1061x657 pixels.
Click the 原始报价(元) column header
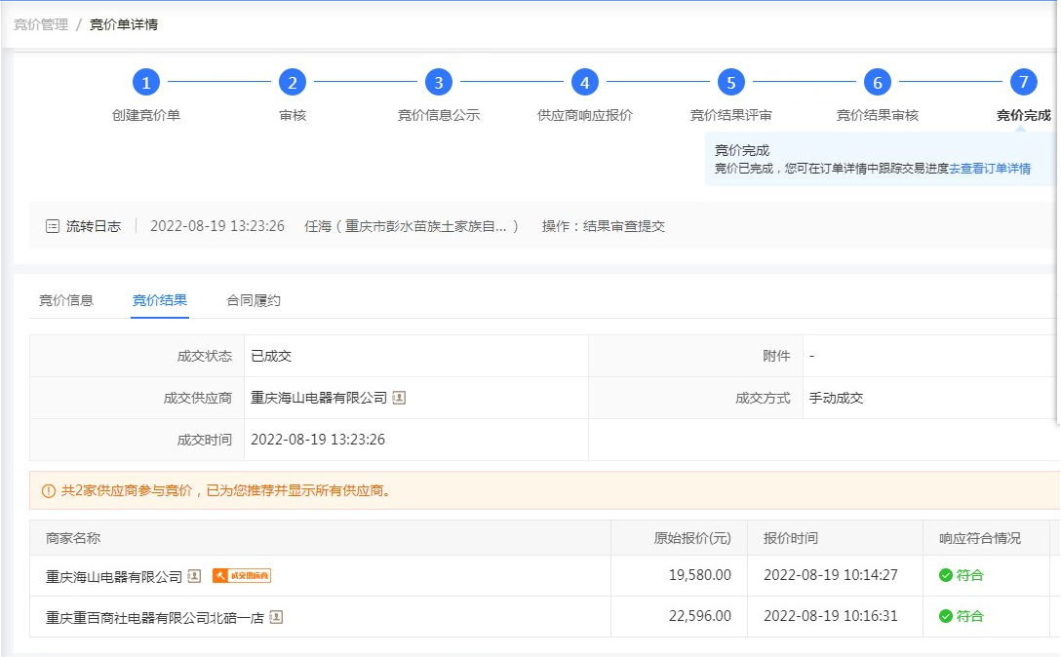tap(691, 538)
